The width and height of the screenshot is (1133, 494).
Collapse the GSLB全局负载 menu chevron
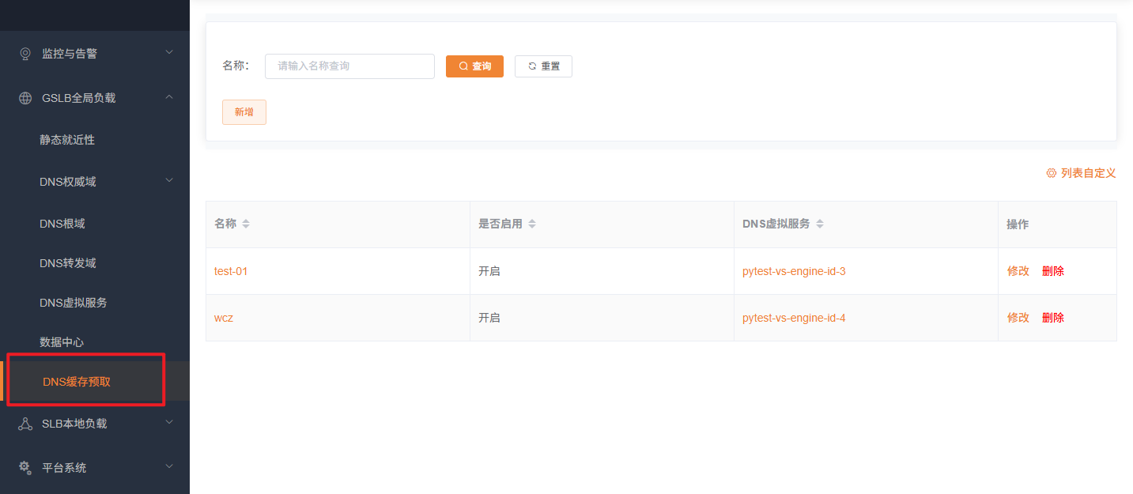(x=168, y=96)
